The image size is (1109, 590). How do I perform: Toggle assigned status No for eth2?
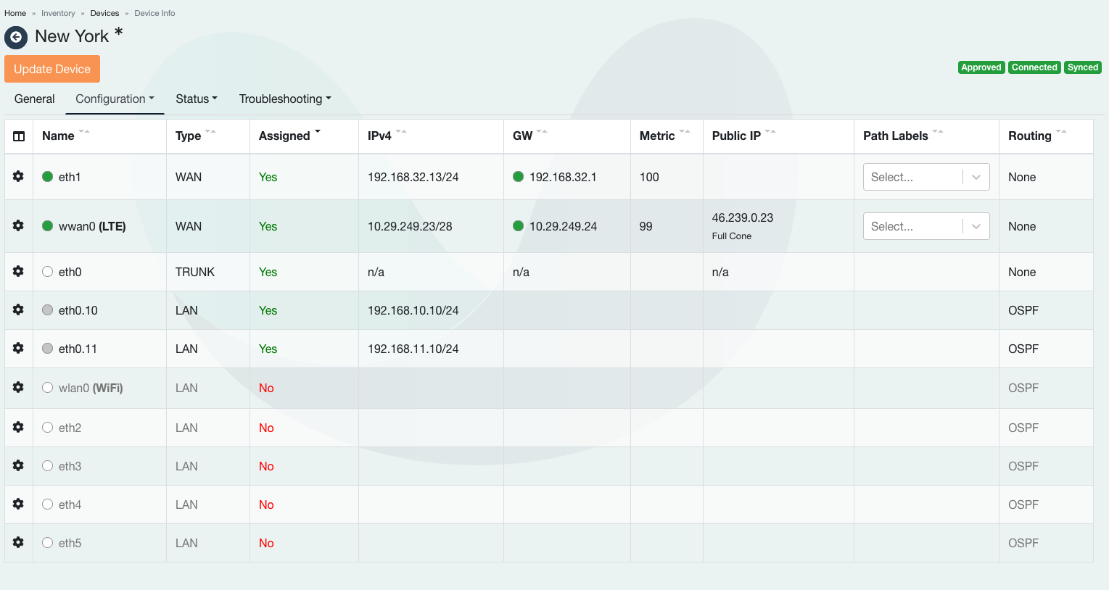coord(266,428)
